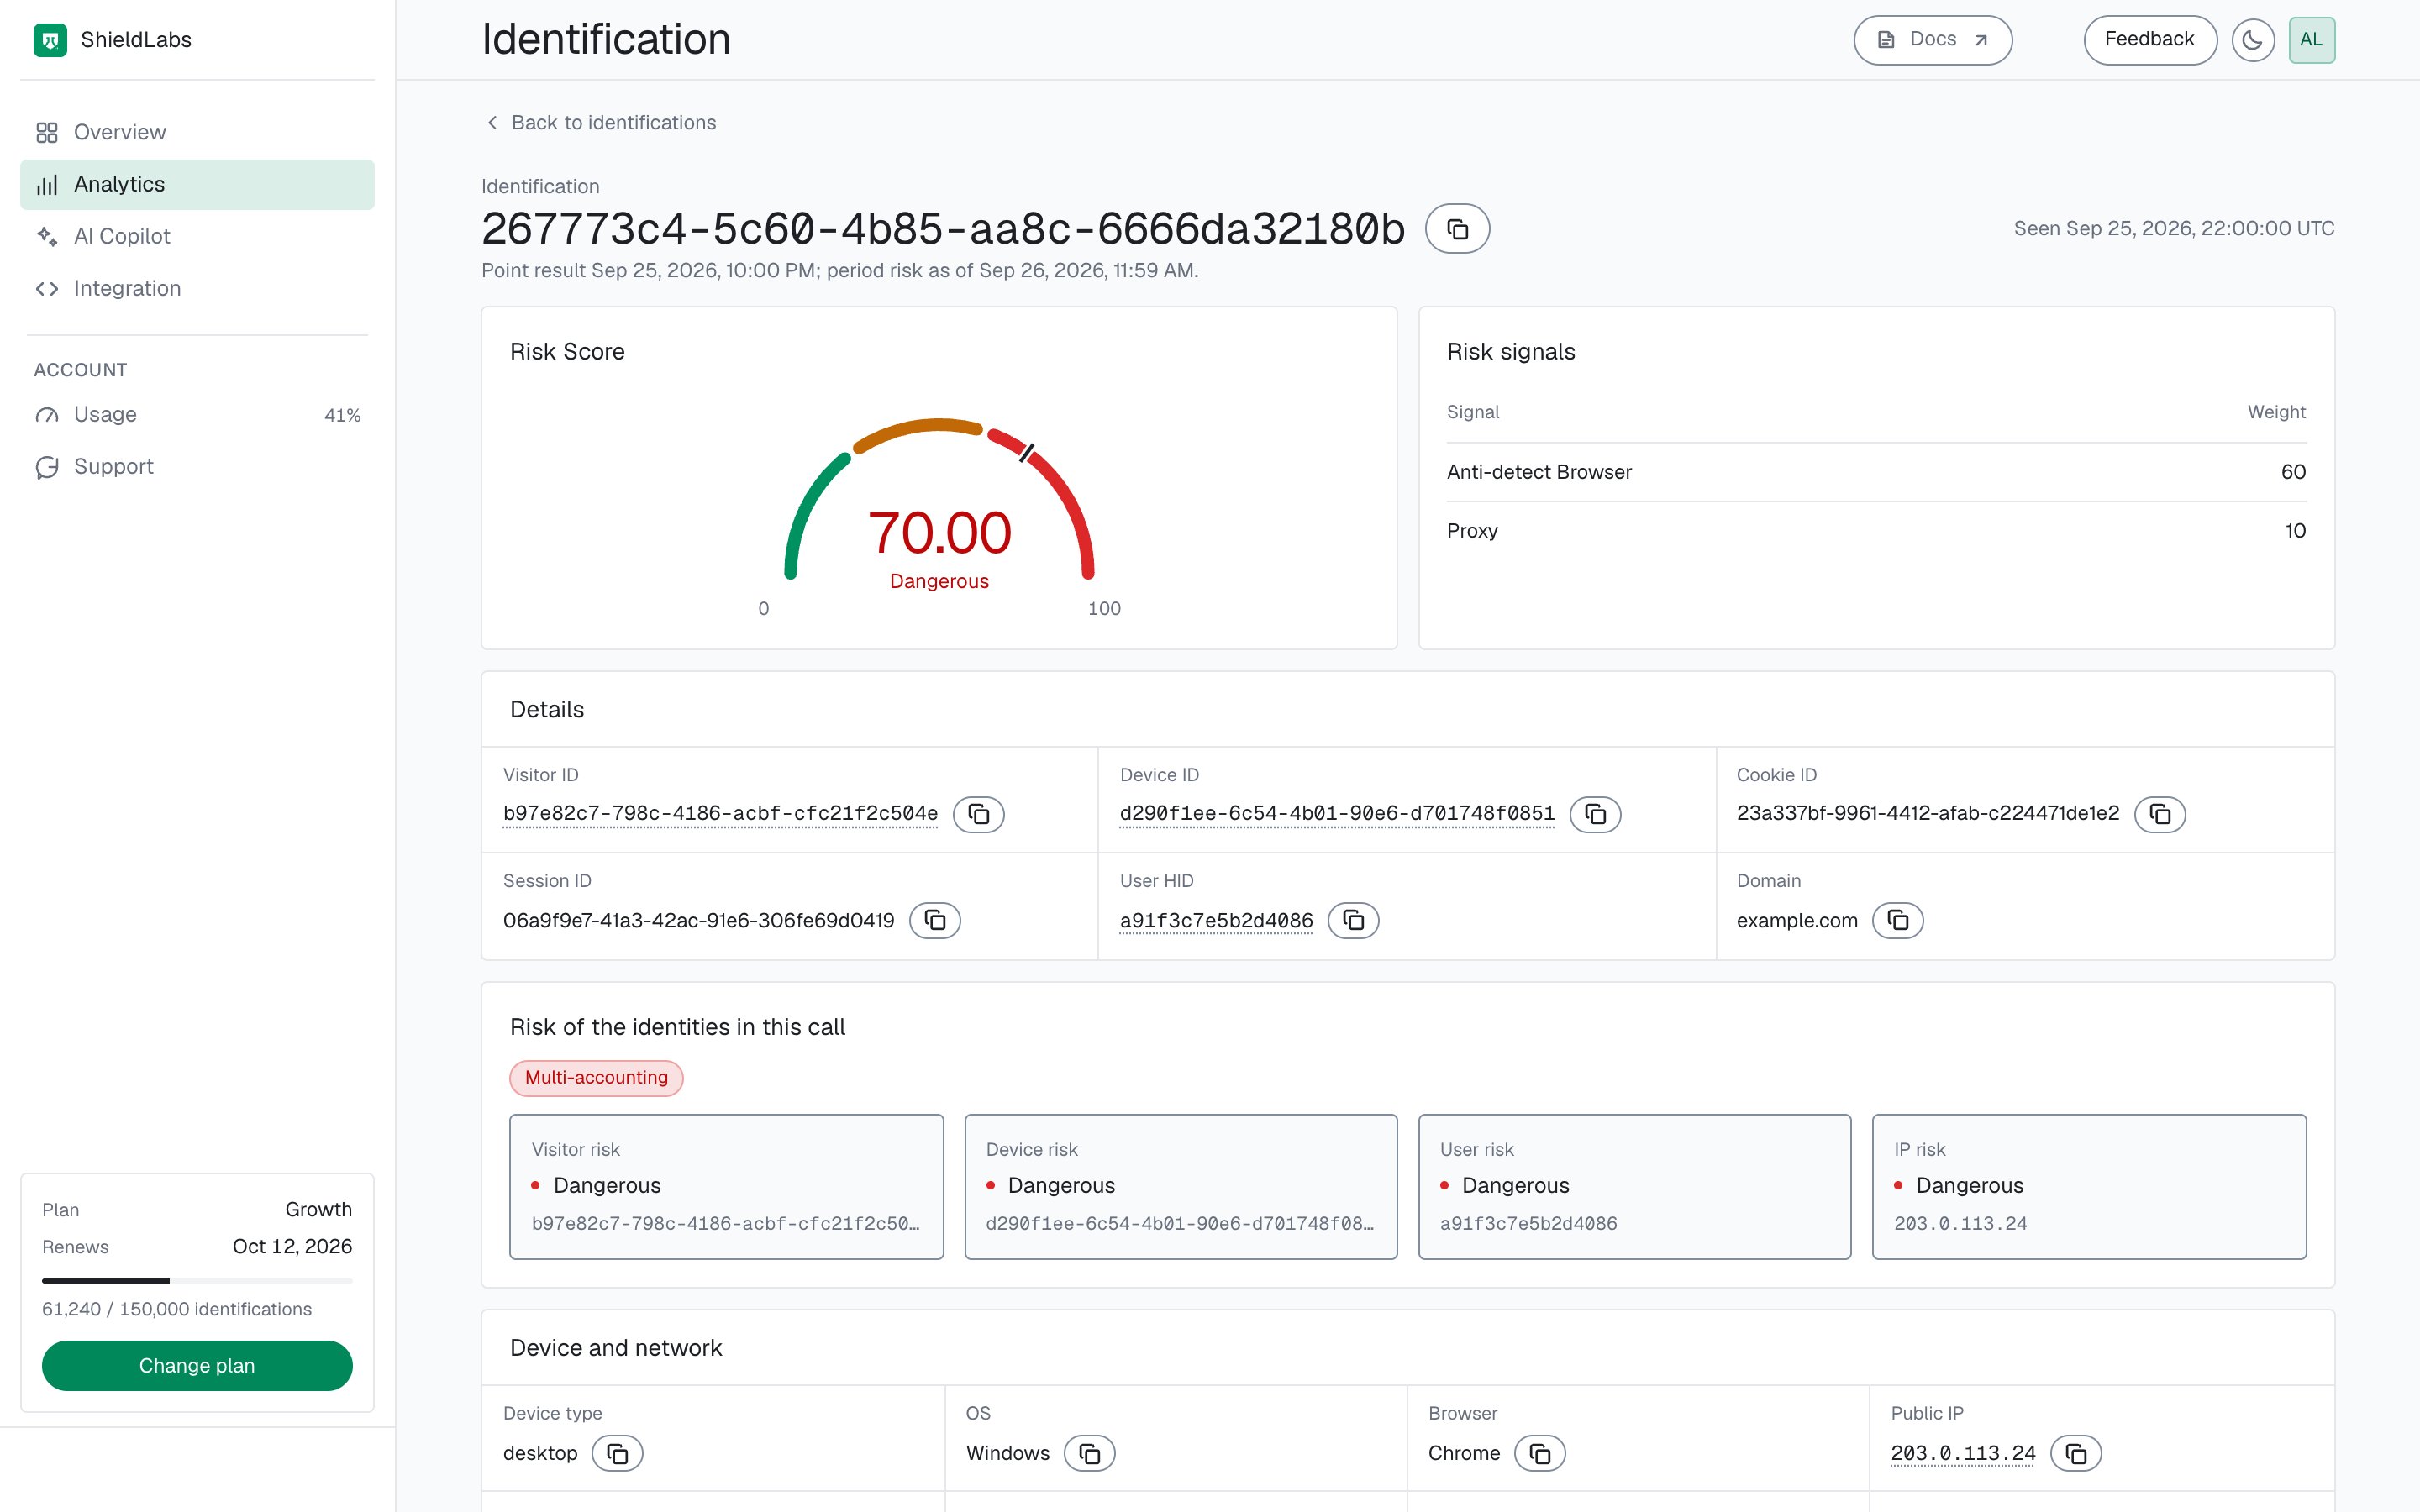Open the AL account avatar menu
The height and width of the screenshot is (1512, 2420).
2312,40
